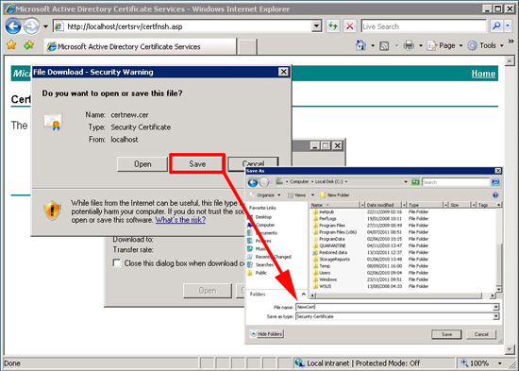Screen dimensions: 519x371
Task: Click Local Disk (C:) breadcrumb
Action: (x=328, y=182)
